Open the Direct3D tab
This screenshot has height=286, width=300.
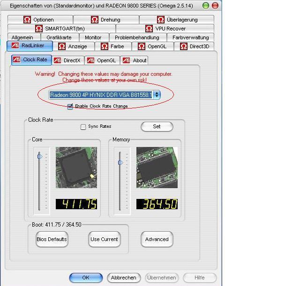point(194,46)
